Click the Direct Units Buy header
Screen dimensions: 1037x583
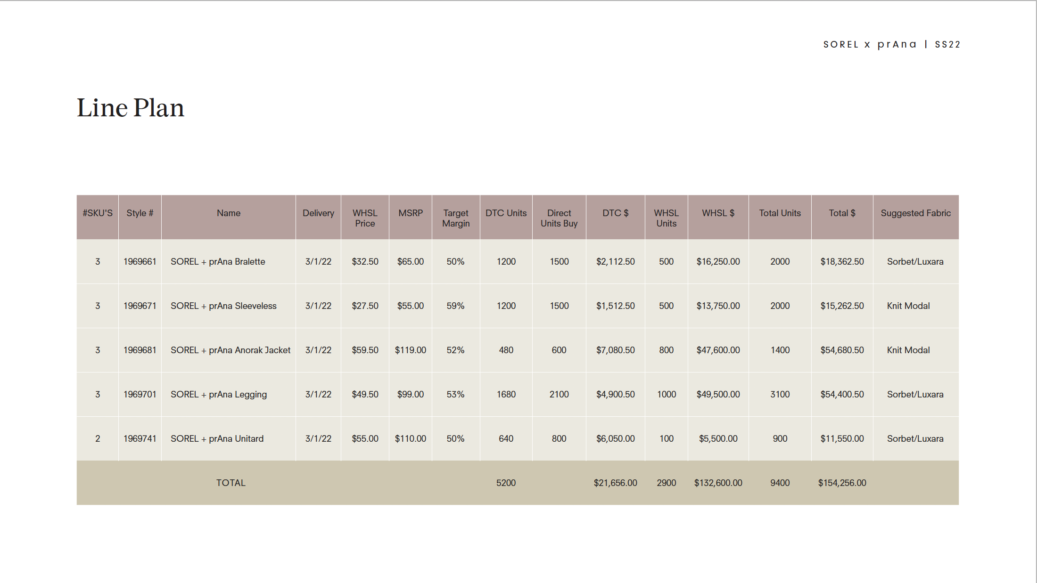559,218
